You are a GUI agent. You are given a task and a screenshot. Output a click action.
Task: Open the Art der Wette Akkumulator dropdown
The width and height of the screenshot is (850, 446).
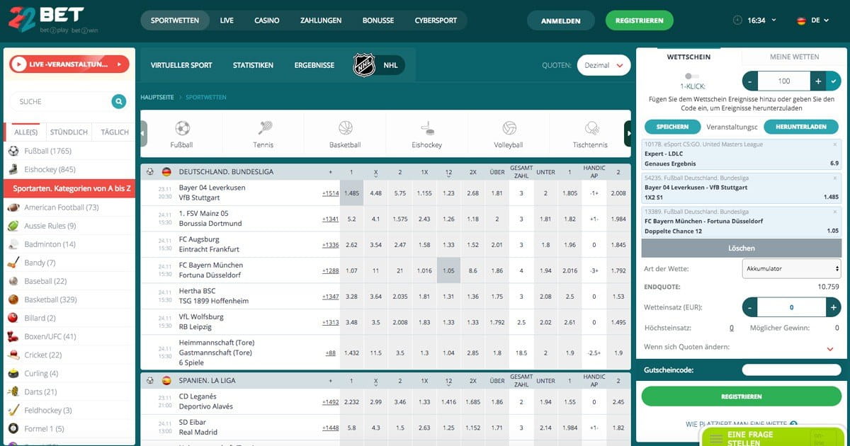791,269
